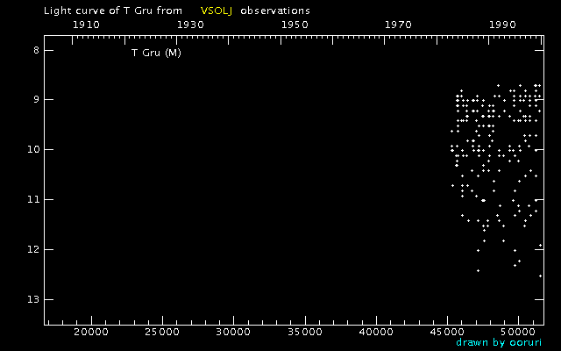Click the 20000 Julian date axis label
561x351 pixels.
pyautogui.click(x=90, y=333)
